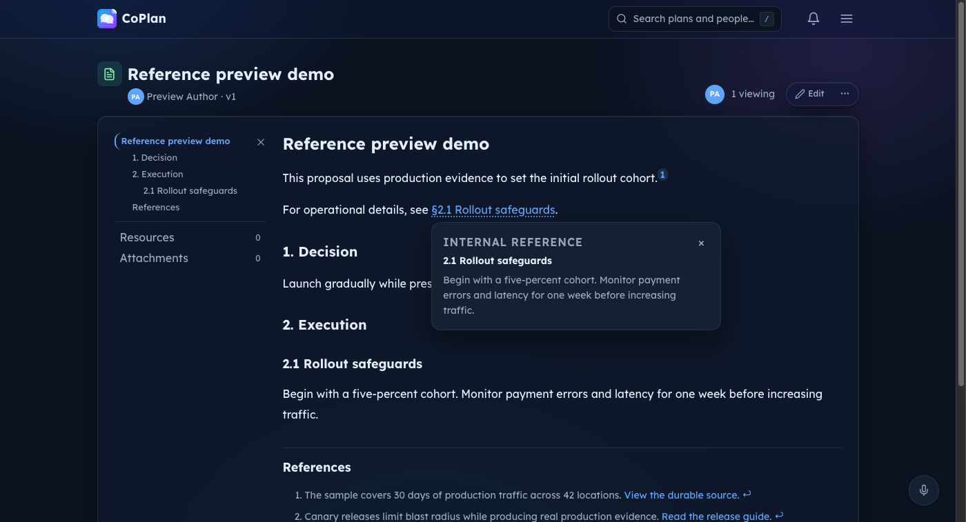This screenshot has width=966, height=522.
Task: Focus the Search plans and people field
Action: (695, 19)
